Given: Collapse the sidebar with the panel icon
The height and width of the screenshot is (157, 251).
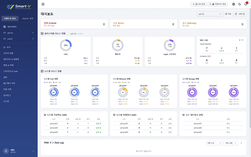Looking at the screenshot, I should click(43, 4).
